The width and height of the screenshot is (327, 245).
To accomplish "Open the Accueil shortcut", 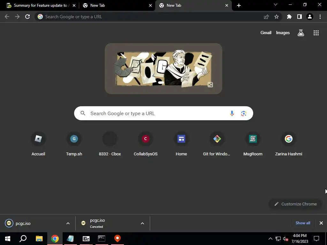I will click(x=38, y=144).
